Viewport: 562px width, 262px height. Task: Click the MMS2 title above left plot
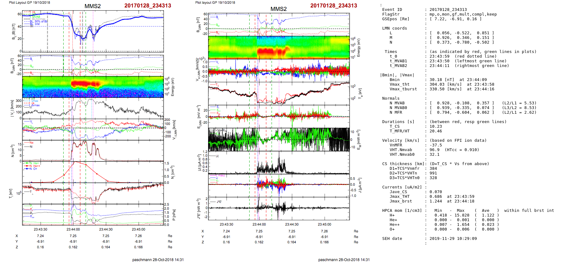click(x=93, y=6)
